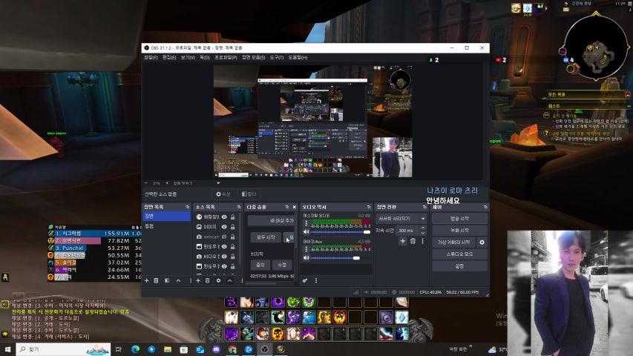Open transition properties three-dot menu
This screenshot has height=356, width=633.
tap(423, 241)
